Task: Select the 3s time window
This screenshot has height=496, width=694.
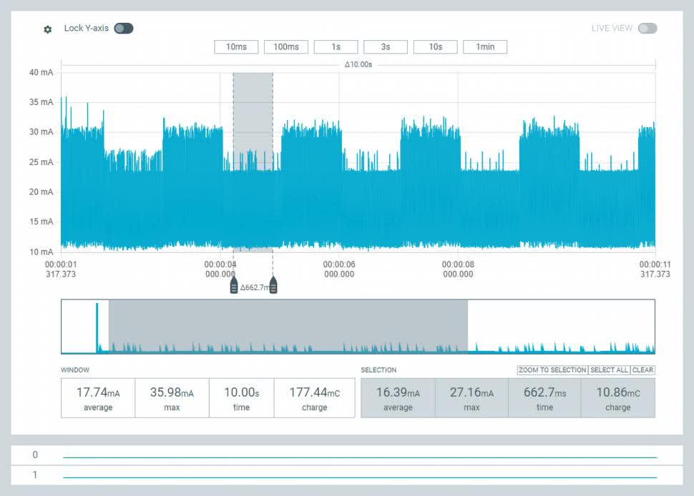Action: [x=385, y=47]
